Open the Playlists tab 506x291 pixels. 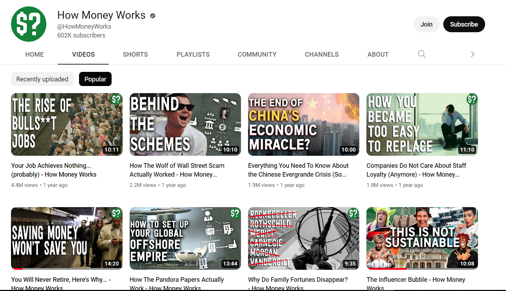tap(193, 55)
